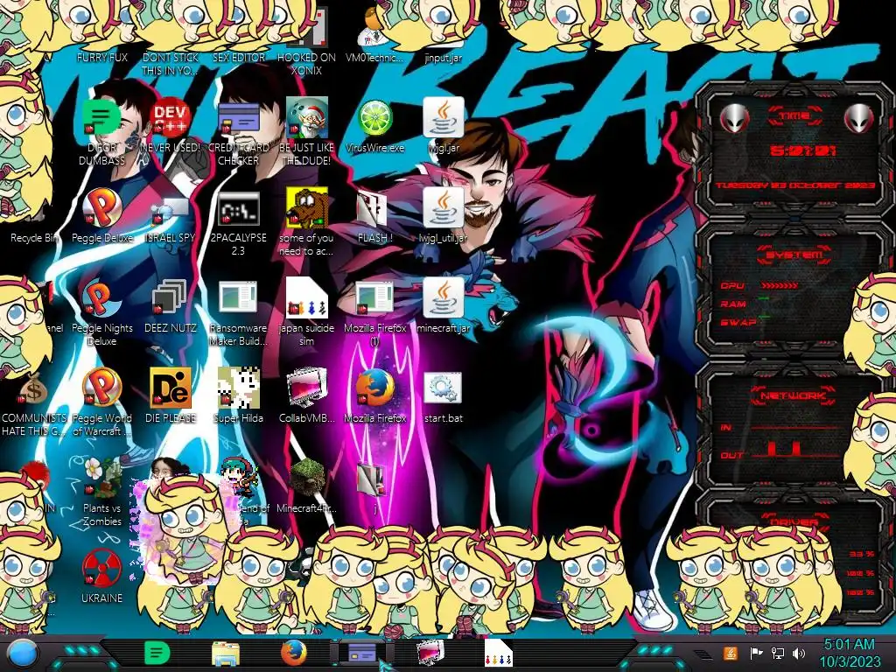Open the lwjgl_util.jar Java file
Image resolution: width=896 pixels, height=672 pixels.
pyautogui.click(x=444, y=207)
